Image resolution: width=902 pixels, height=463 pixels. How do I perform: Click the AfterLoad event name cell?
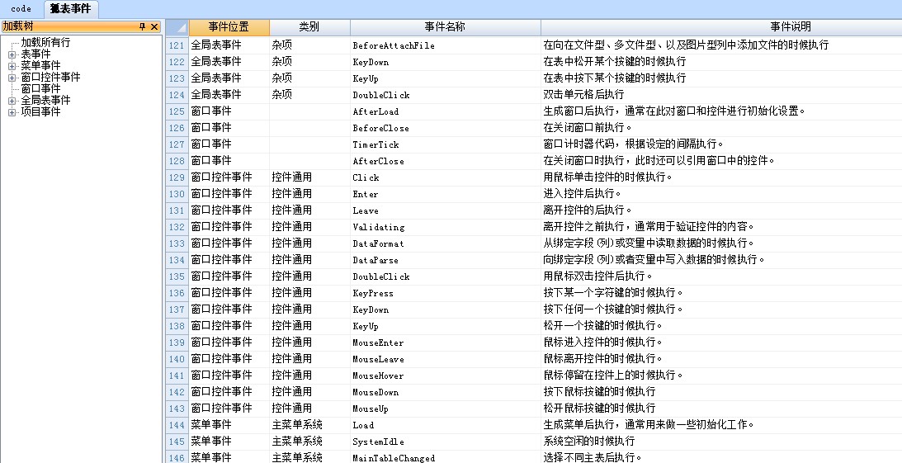point(446,111)
